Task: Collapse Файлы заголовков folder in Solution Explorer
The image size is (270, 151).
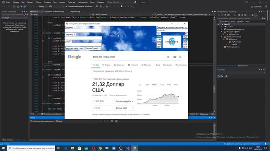Action: [x=221, y=37]
